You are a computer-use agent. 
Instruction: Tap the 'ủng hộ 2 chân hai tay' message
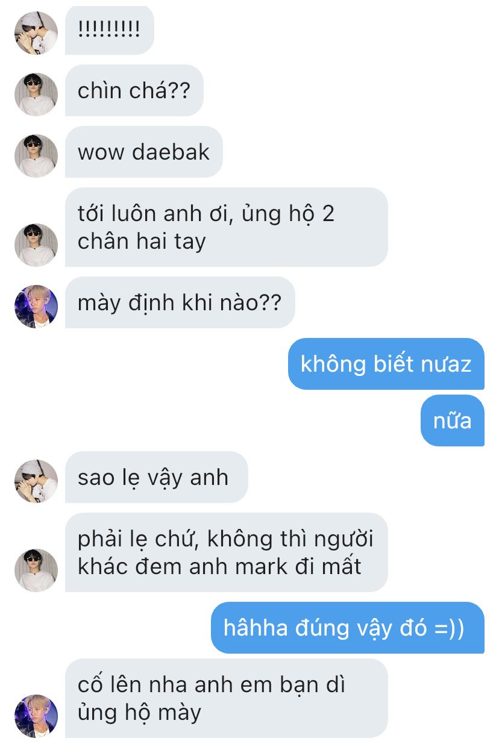(226, 227)
